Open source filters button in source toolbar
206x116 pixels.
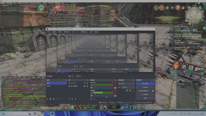(79, 76)
